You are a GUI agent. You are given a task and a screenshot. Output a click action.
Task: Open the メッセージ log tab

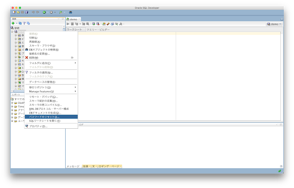(73, 166)
